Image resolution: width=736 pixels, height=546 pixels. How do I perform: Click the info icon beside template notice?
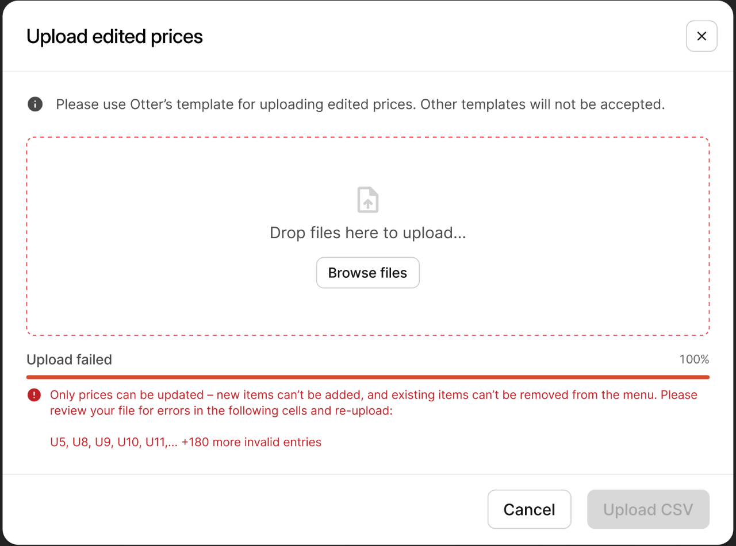point(35,104)
